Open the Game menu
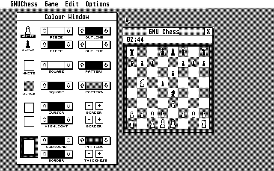 [51, 4]
